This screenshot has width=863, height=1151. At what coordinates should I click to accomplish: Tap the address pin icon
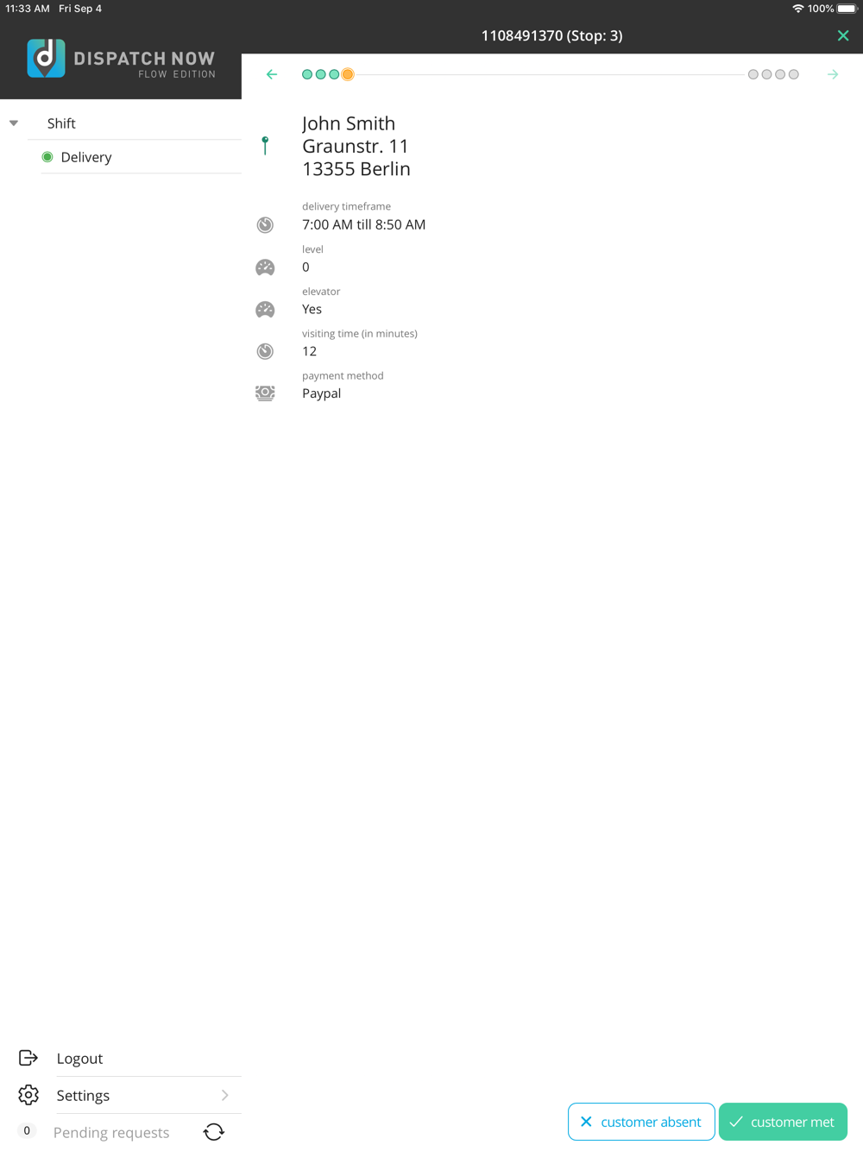[265, 146]
